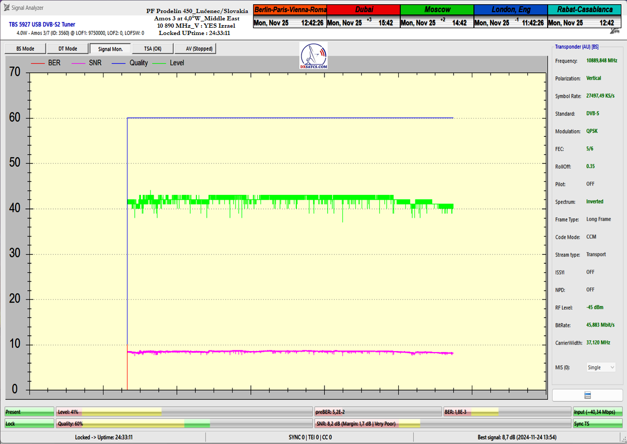The width and height of the screenshot is (627, 444).
Task: Click the DXSATCS.COM satellite dish logo
Action: tap(313, 56)
